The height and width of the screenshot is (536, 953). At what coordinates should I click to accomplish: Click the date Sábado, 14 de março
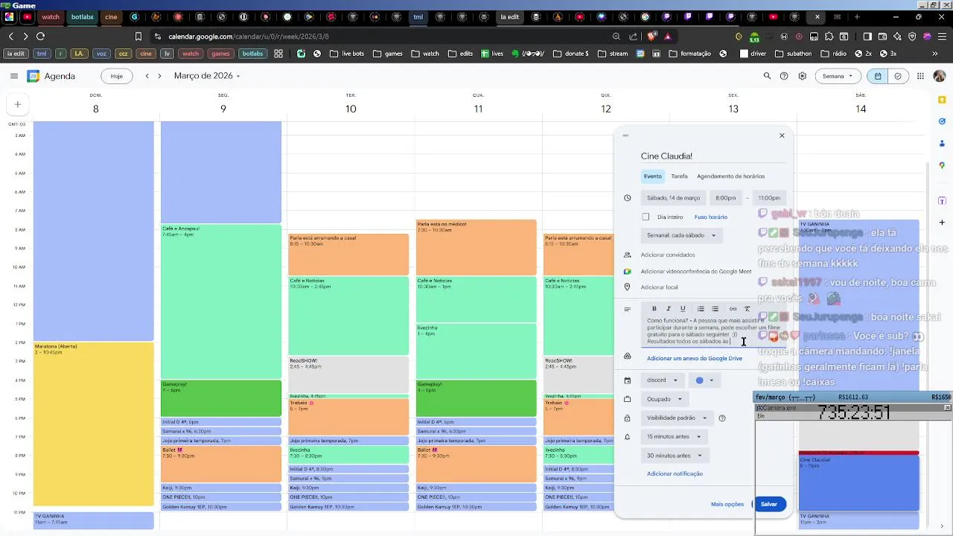pyautogui.click(x=673, y=198)
